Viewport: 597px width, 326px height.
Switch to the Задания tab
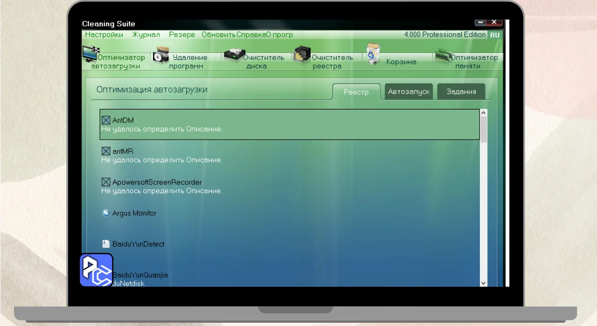(x=461, y=92)
